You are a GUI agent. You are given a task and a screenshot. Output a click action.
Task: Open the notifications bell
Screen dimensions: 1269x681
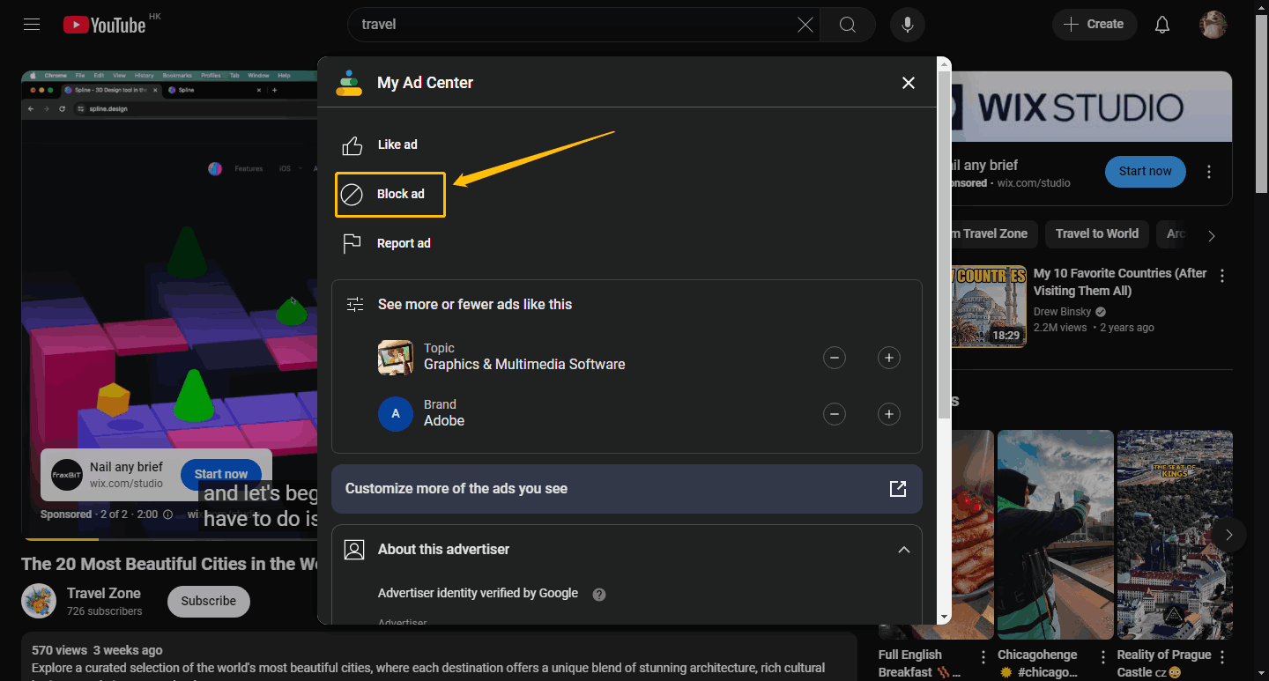1161,25
